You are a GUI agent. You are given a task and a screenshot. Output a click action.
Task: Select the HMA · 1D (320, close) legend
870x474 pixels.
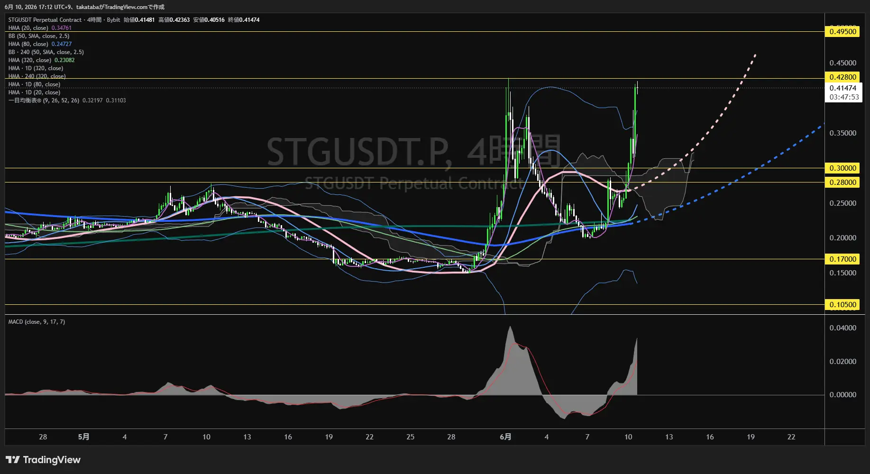pos(36,68)
